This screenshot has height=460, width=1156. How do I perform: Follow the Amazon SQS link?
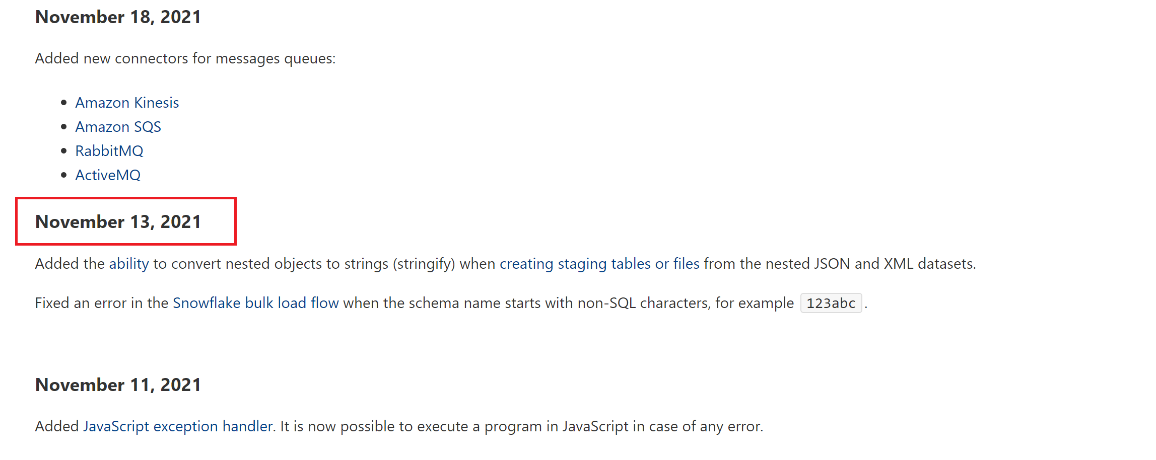point(118,127)
